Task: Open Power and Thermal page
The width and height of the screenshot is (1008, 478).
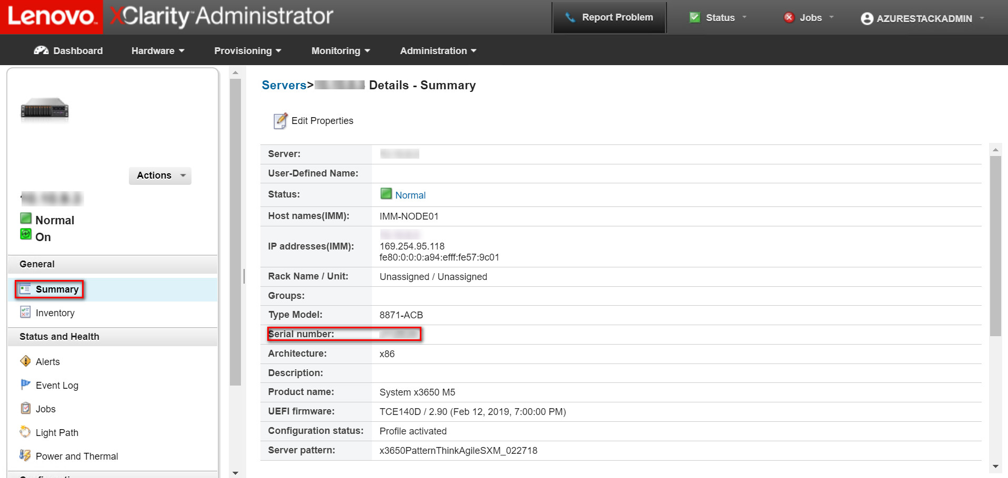Action: (x=77, y=456)
